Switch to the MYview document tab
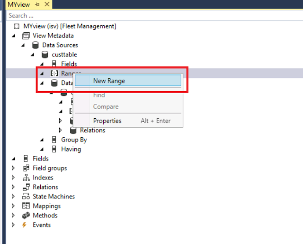 tap(19, 4)
